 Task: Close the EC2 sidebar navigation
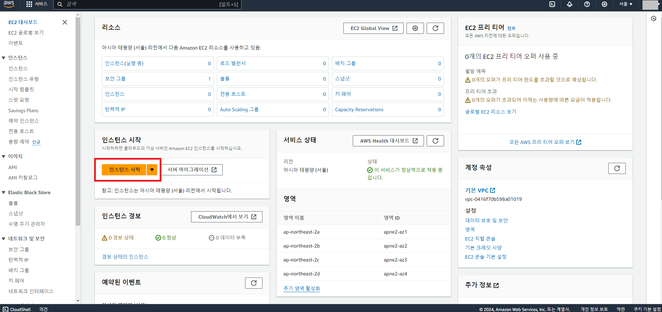(65, 22)
